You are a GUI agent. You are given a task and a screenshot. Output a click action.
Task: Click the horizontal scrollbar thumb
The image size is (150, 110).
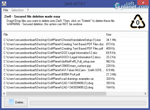click(56, 94)
